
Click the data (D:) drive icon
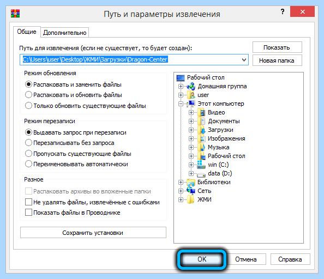pos(201,175)
